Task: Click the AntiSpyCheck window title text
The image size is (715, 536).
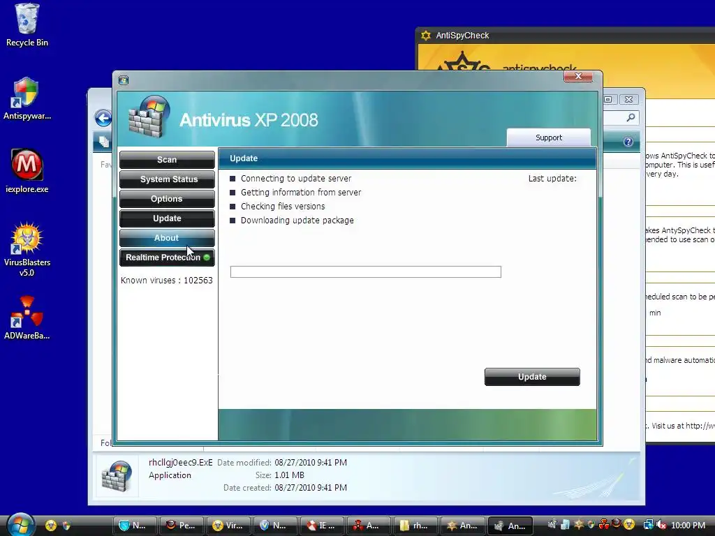Action: [462, 36]
